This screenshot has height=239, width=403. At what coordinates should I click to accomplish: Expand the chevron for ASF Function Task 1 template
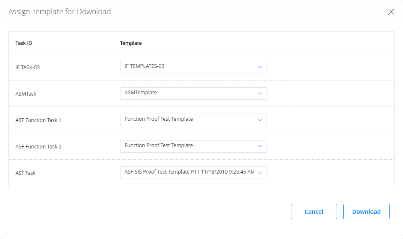click(259, 120)
